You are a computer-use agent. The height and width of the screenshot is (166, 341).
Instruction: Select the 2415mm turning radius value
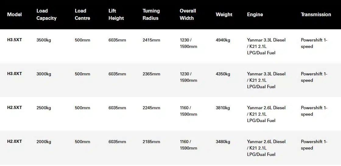[x=151, y=40]
